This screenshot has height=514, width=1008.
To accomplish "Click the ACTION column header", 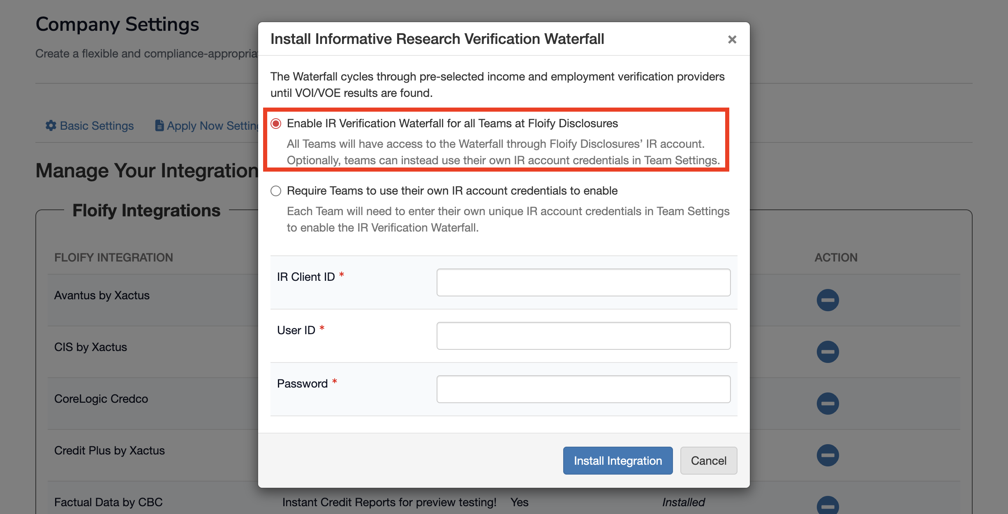I will pyautogui.click(x=836, y=257).
